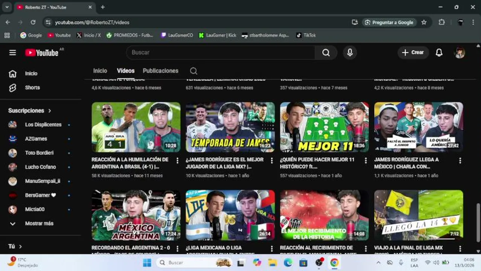481x271 pixels.
Task: Open TikTok bookmark
Action: click(306, 35)
